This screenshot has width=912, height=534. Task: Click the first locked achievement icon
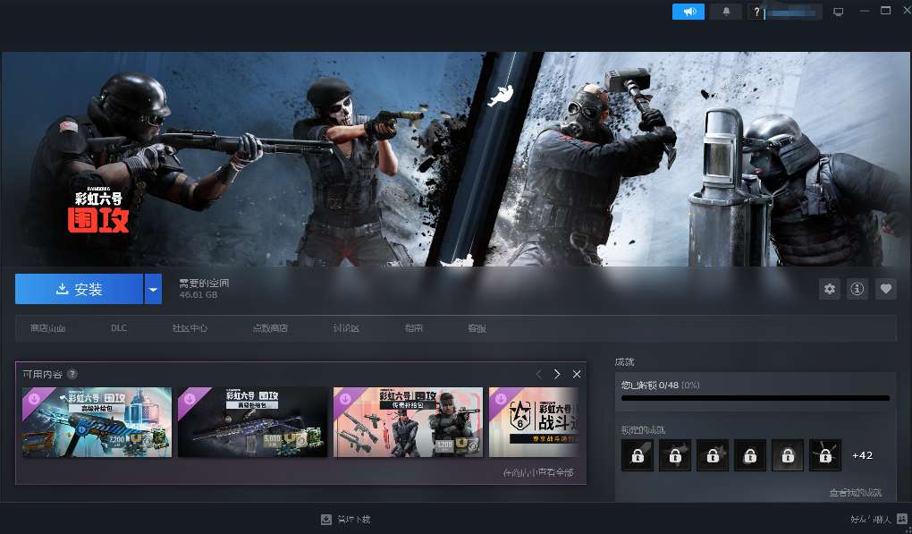638,455
